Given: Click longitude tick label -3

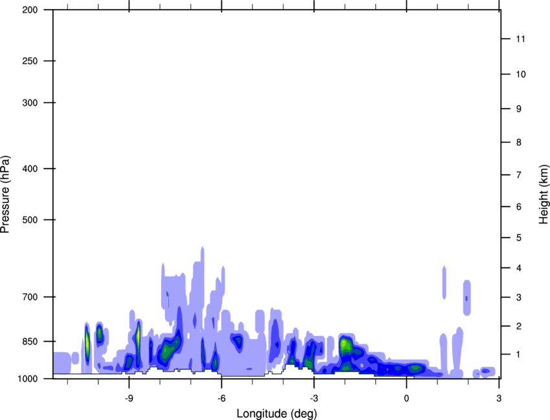Looking at the screenshot, I should click(314, 399).
